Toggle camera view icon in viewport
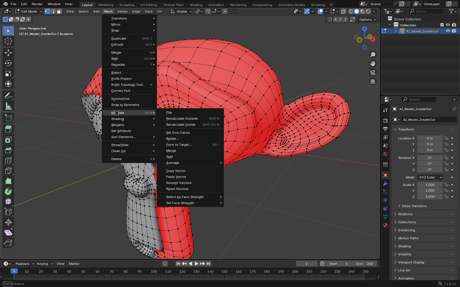460x287 pixels. [373, 73]
